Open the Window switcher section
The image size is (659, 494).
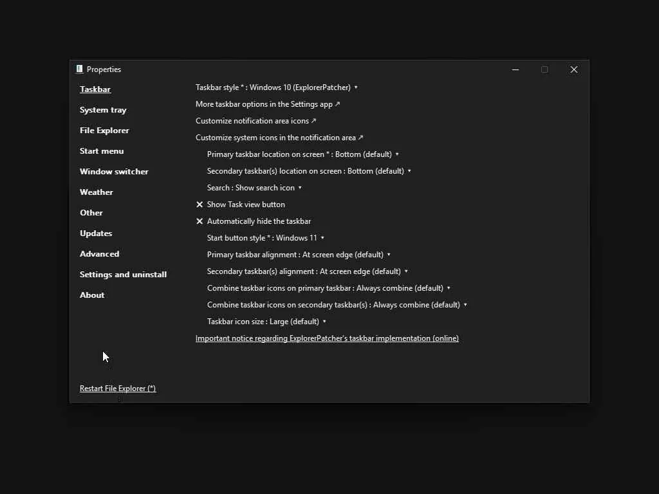114,171
